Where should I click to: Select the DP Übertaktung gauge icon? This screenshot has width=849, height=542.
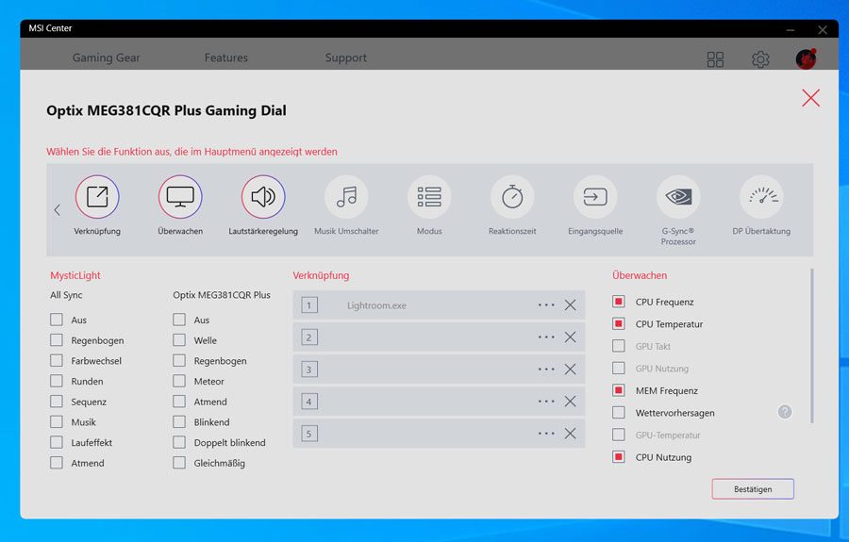tap(762, 197)
